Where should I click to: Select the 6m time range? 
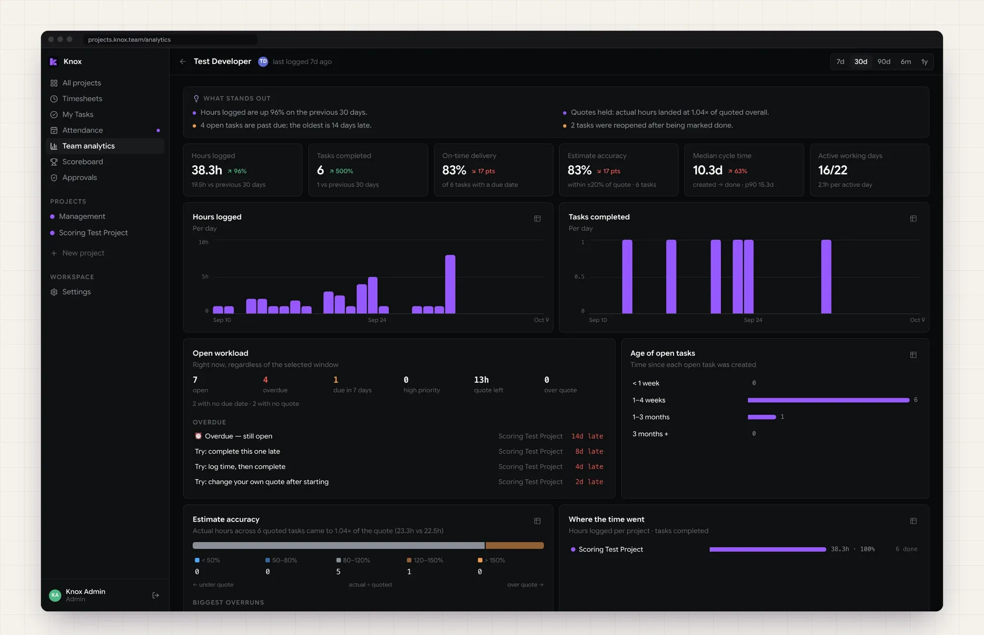[x=906, y=61]
